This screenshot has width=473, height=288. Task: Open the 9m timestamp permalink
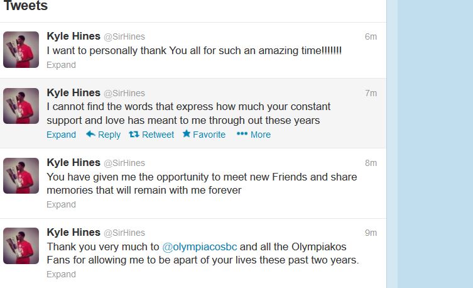click(371, 233)
